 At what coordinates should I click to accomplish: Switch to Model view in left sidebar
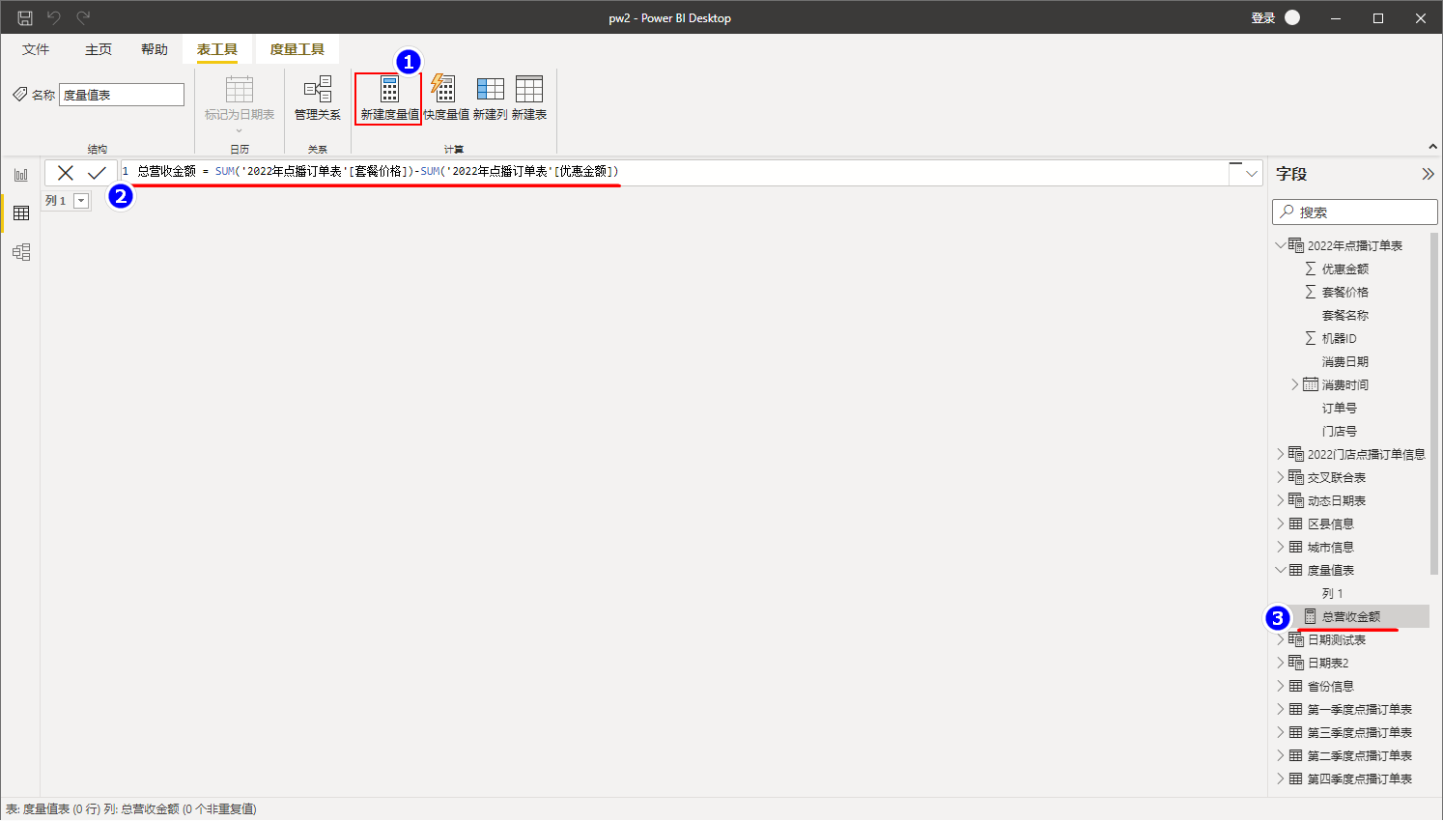pos(20,252)
